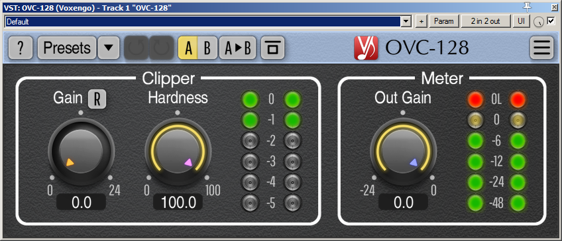Select state A
Image resolution: width=562 pixels, height=241 pixels.
click(x=188, y=48)
